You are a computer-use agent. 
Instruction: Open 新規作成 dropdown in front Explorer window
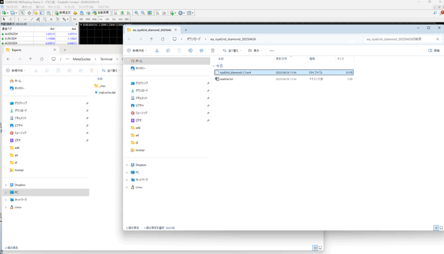pyautogui.click(x=137, y=51)
